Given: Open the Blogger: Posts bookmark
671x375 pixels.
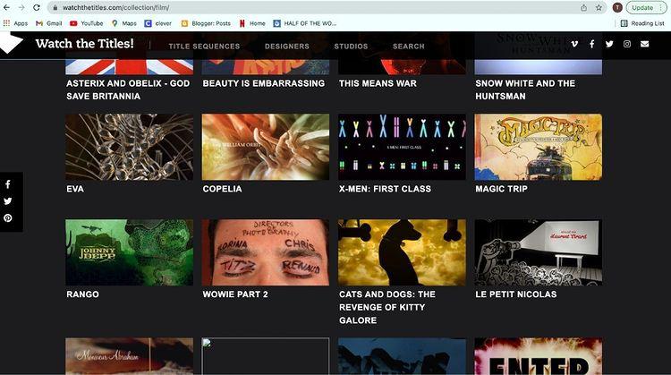Looking at the screenshot, I should pos(206,23).
